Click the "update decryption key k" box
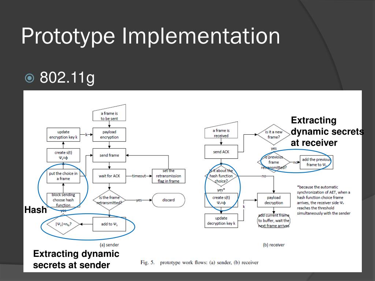Image resolution: width=375 pixels, height=281 pixels. pyautogui.click(x=221, y=221)
